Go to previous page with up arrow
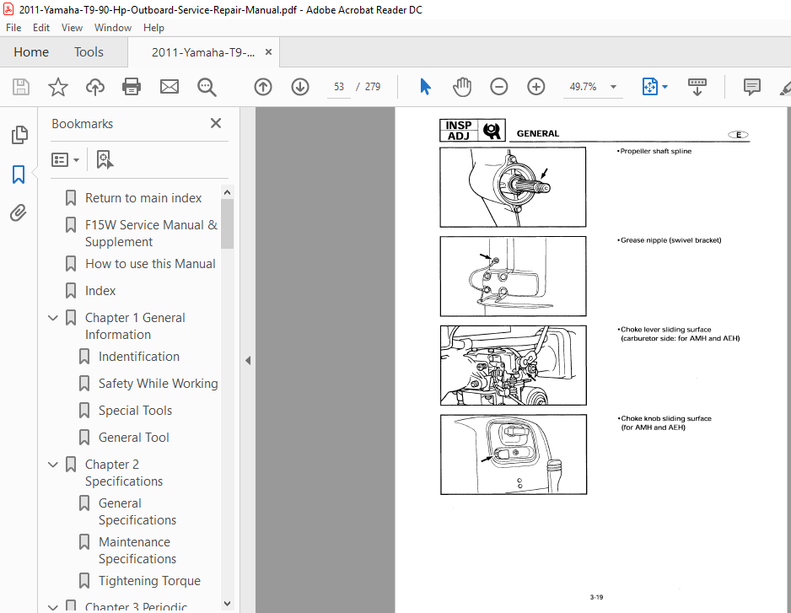Screen dimensions: 791x613 click(263, 87)
